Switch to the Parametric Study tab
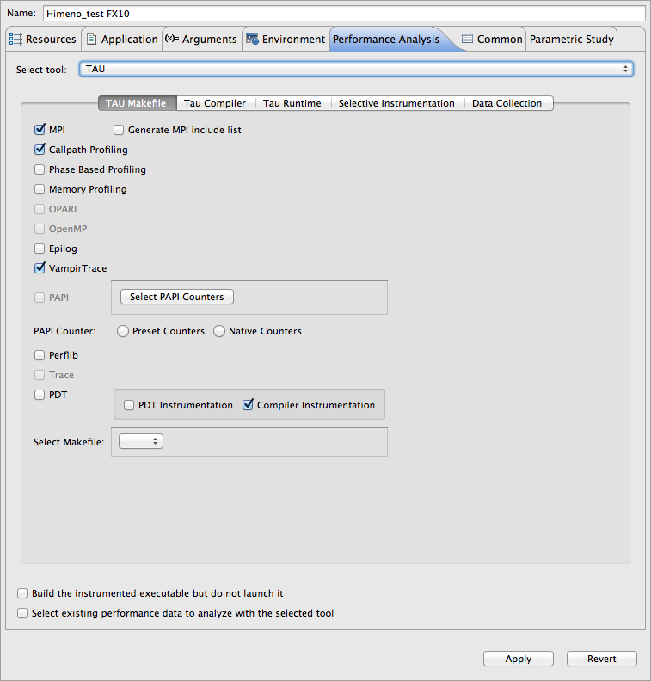This screenshot has height=681, width=651. click(x=571, y=40)
